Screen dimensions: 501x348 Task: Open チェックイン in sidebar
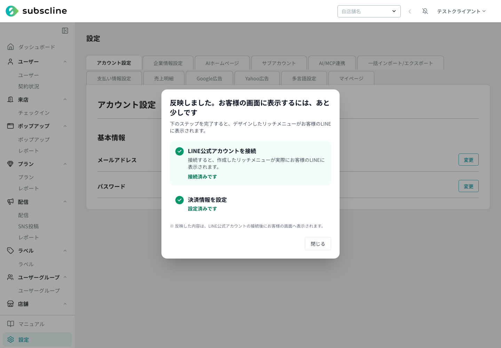point(34,113)
